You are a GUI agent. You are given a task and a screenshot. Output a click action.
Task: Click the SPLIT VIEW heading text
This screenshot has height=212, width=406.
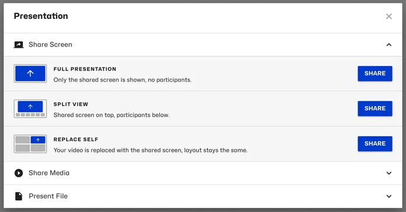(x=71, y=104)
